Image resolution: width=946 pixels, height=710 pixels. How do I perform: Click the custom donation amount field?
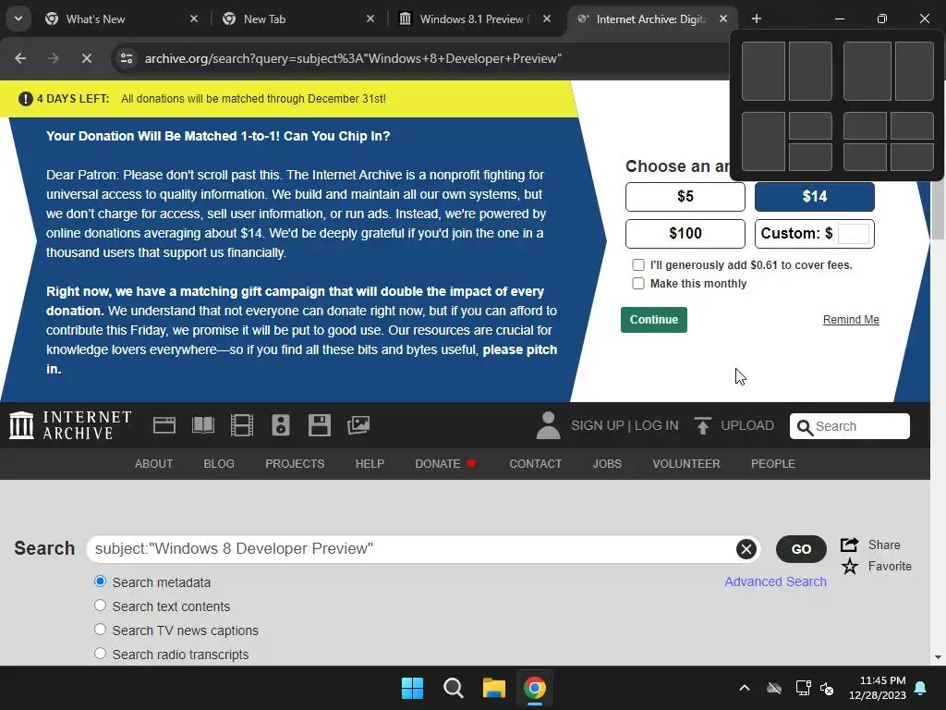coord(853,234)
